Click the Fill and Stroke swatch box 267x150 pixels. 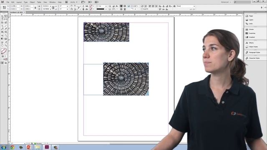[x=4, y=51]
